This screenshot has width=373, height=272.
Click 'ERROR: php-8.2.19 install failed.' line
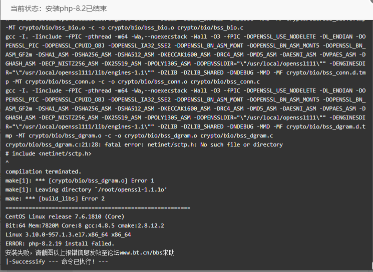60,243
